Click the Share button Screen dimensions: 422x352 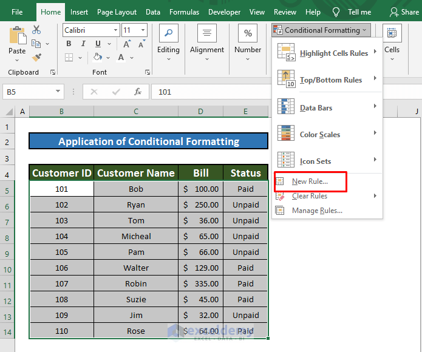tap(404, 12)
